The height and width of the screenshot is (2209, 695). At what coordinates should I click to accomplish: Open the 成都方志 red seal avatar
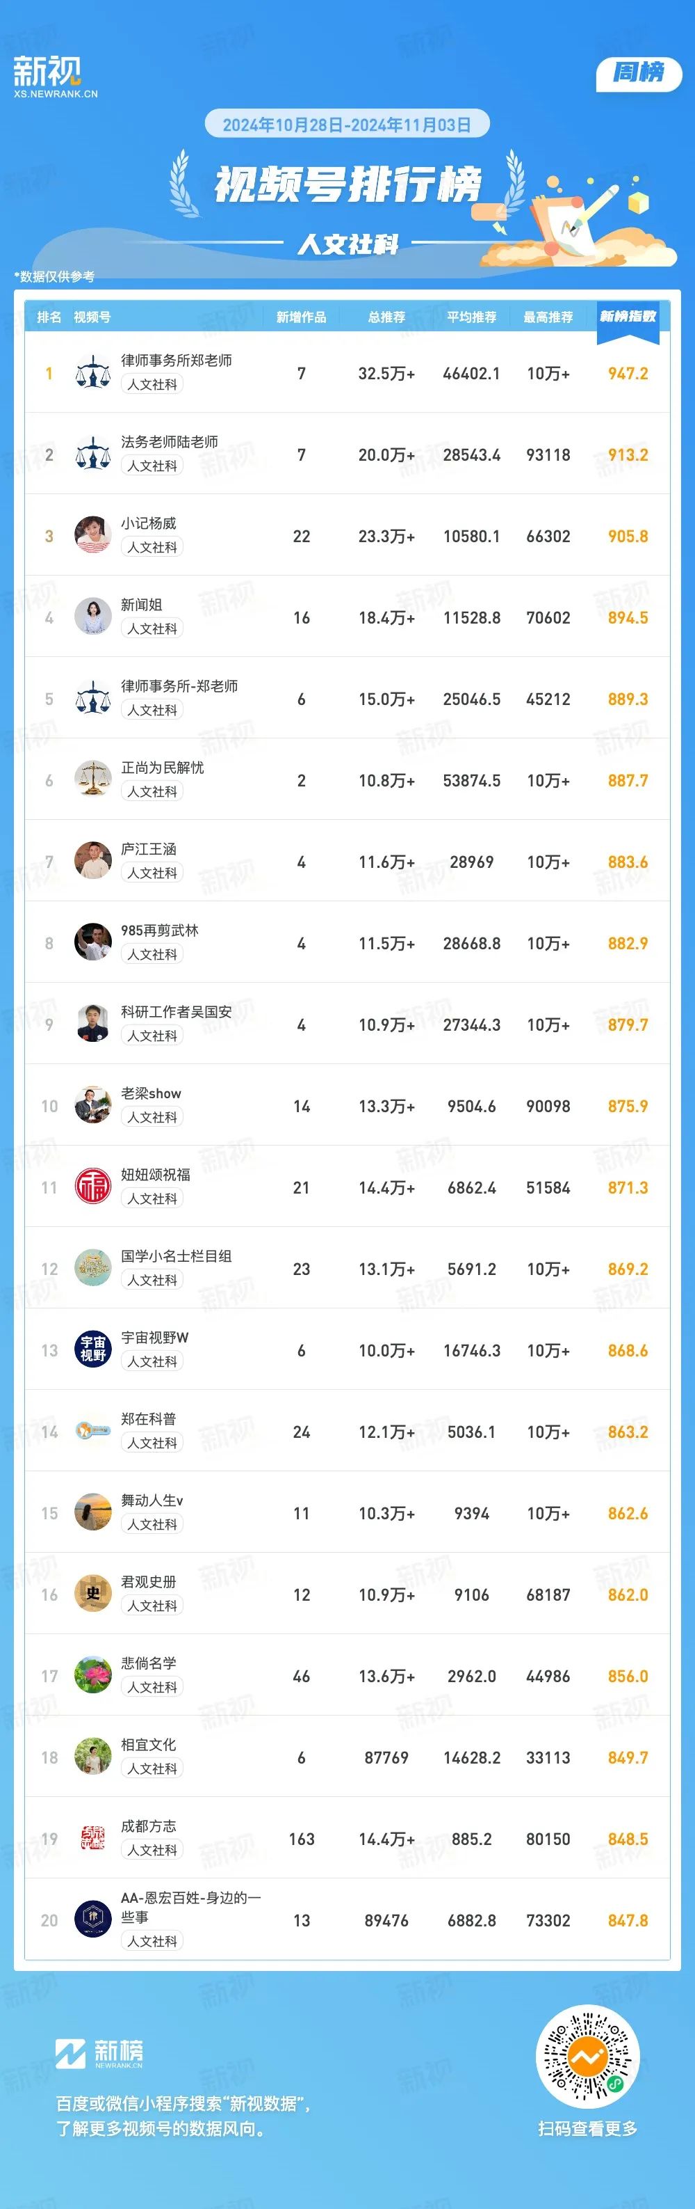click(x=92, y=1839)
